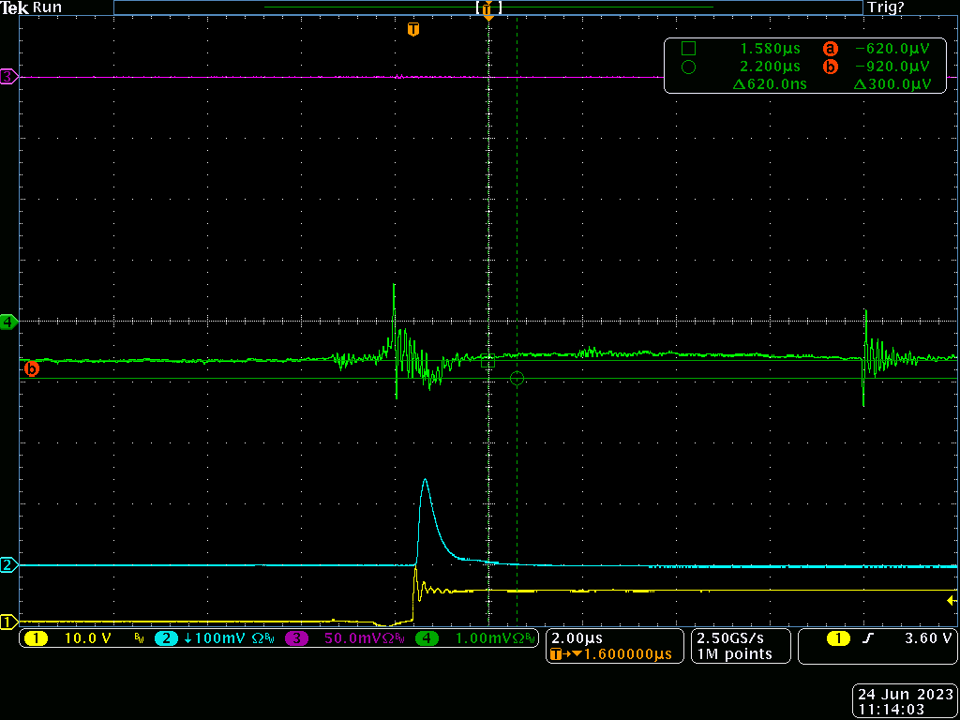
Task: Click the channel 1 yellow badge in readout bar
Action: click(x=36, y=638)
